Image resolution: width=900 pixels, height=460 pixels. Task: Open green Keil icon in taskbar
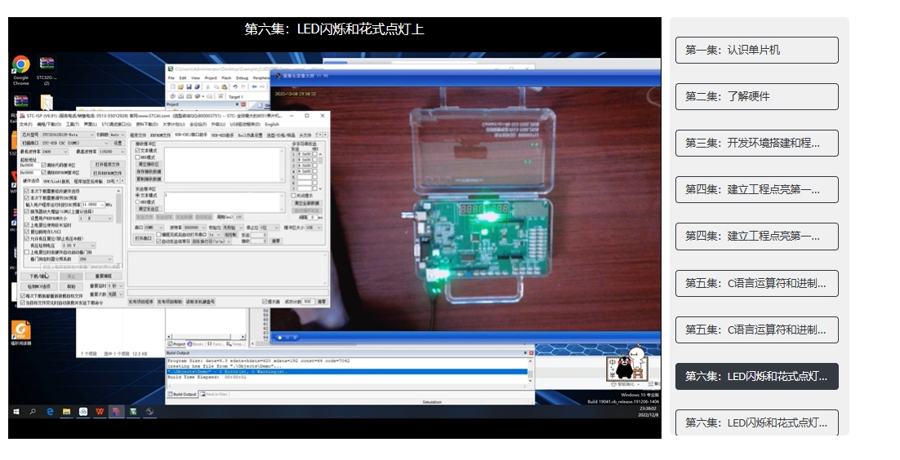click(133, 411)
